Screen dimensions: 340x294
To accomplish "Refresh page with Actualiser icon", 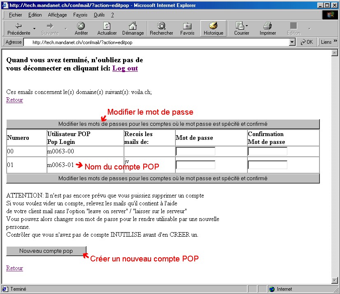I will pyautogui.click(x=107, y=26).
